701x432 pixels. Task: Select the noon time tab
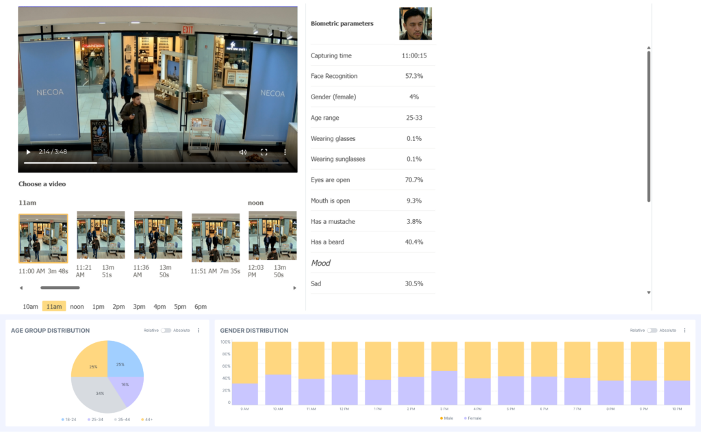77,307
